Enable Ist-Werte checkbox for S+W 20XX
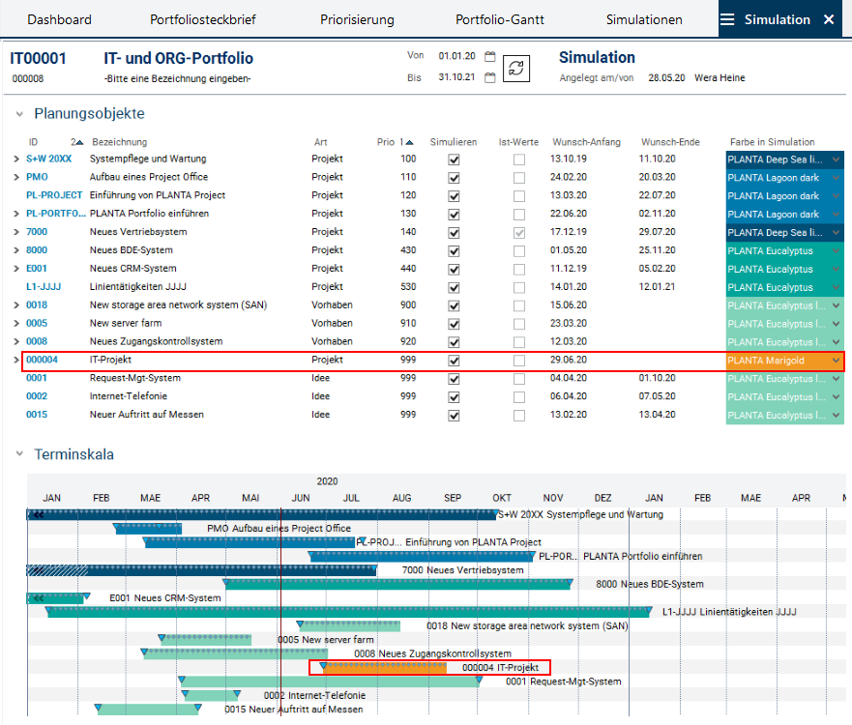This screenshot has height=725, width=852. coord(519,159)
